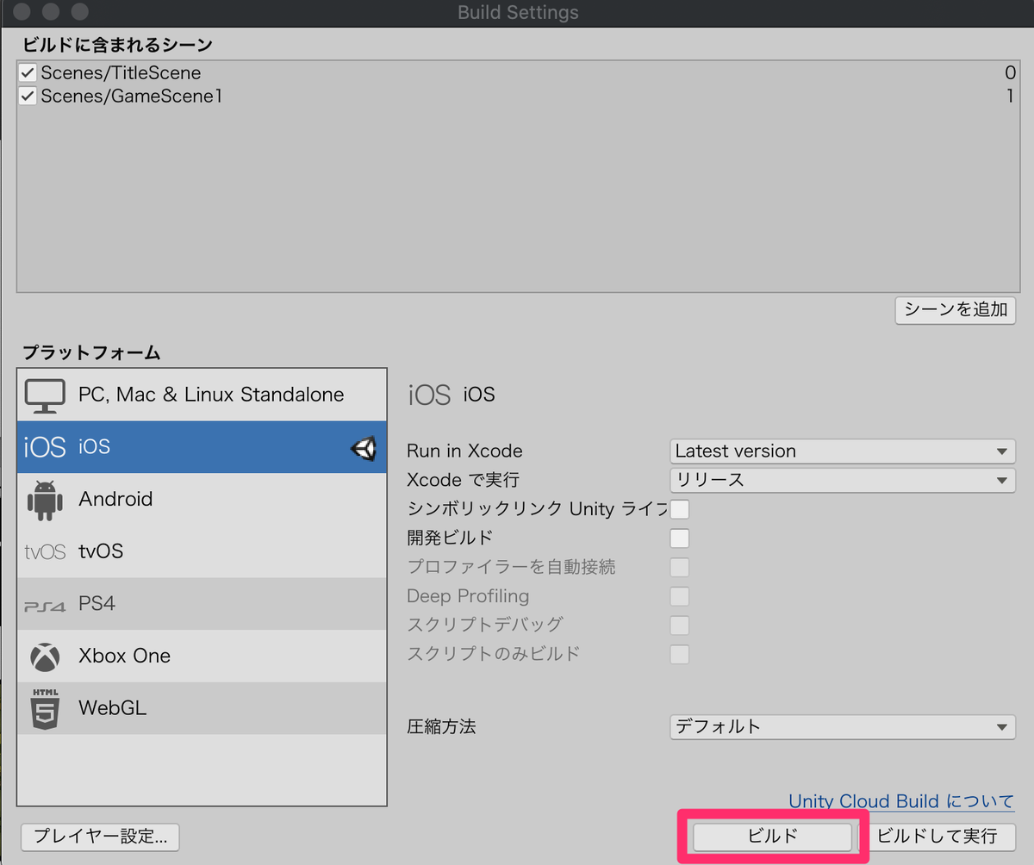The width and height of the screenshot is (1034, 865).
Task: Click the シーンを追加 button
Action: [956, 310]
